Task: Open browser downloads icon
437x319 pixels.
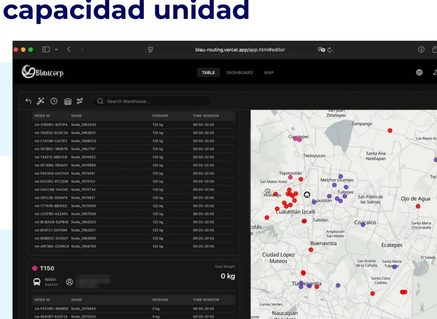Action: [421, 49]
